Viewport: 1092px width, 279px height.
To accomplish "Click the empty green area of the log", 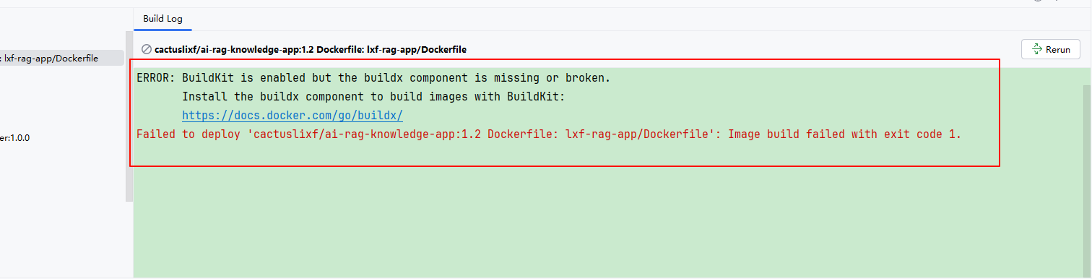I will coord(607,224).
